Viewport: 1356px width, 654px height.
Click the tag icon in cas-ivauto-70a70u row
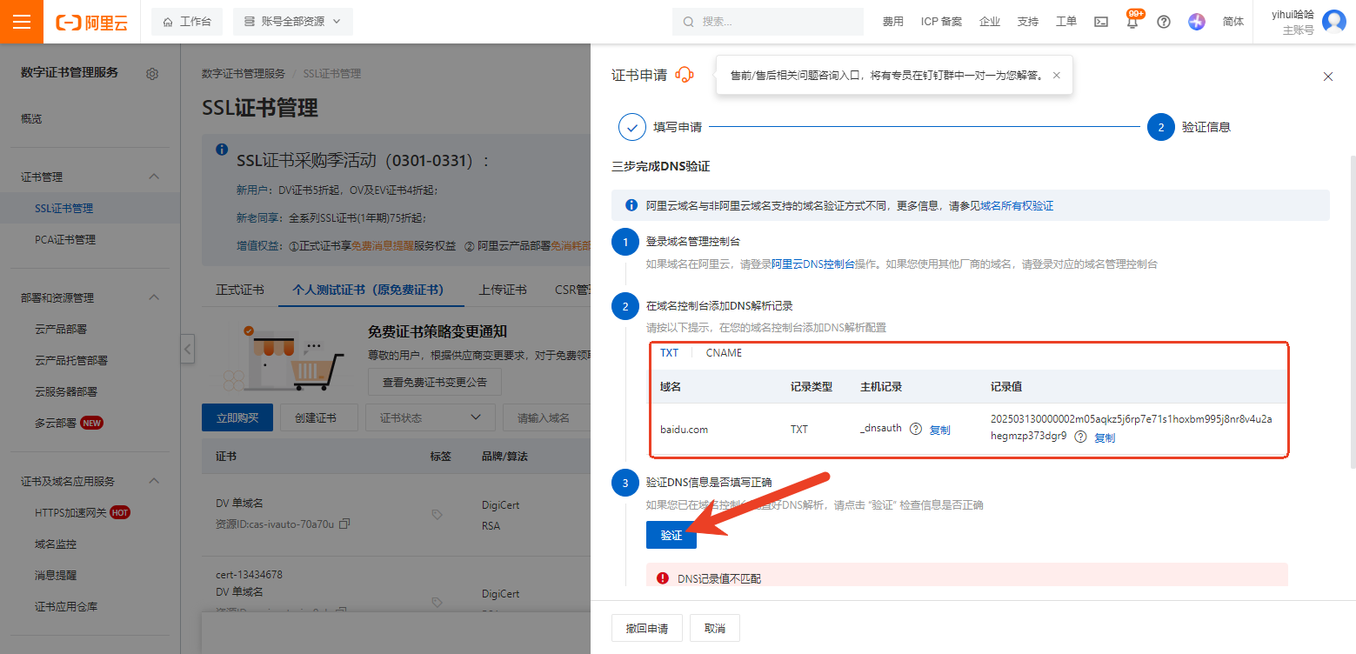click(x=437, y=515)
